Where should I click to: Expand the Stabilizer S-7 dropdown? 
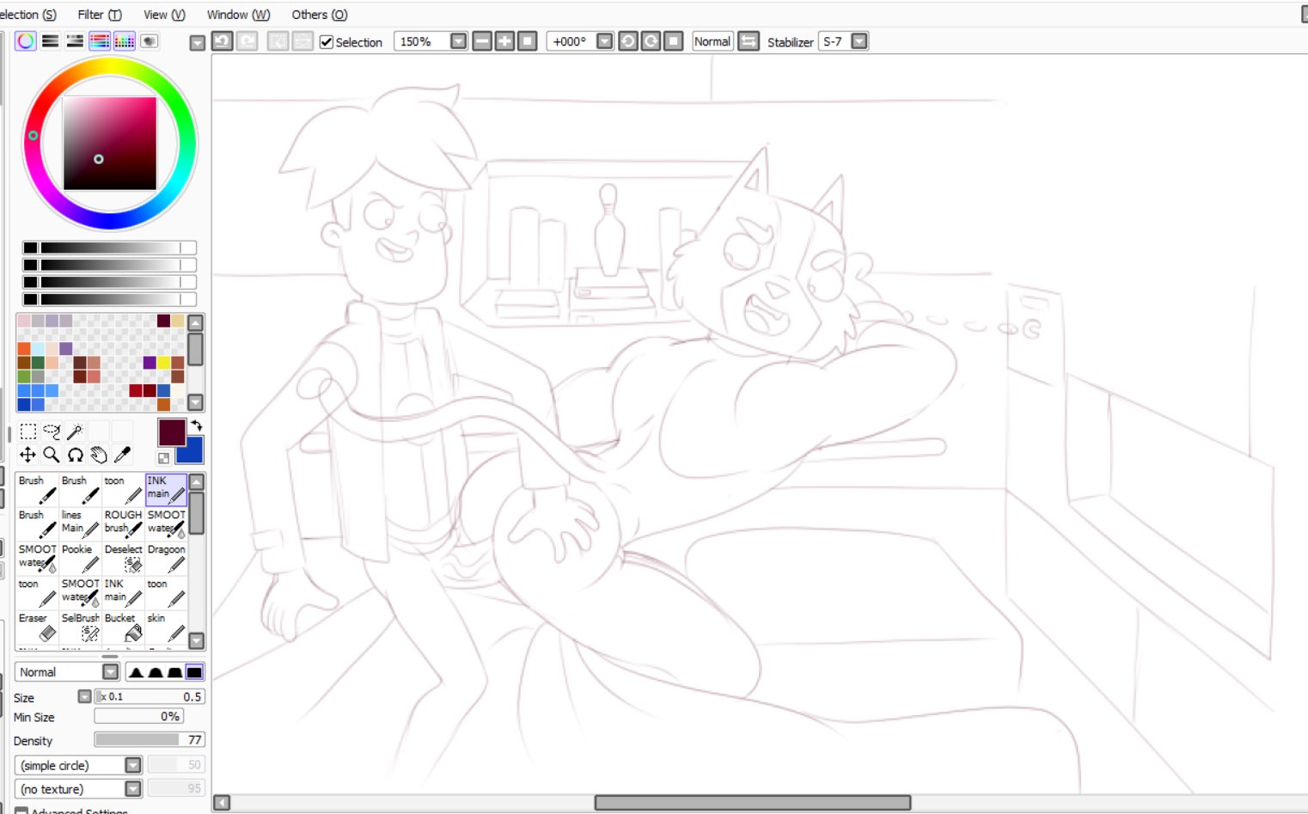[x=859, y=41]
